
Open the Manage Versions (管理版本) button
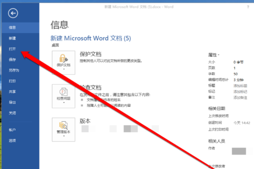pos(63,130)
